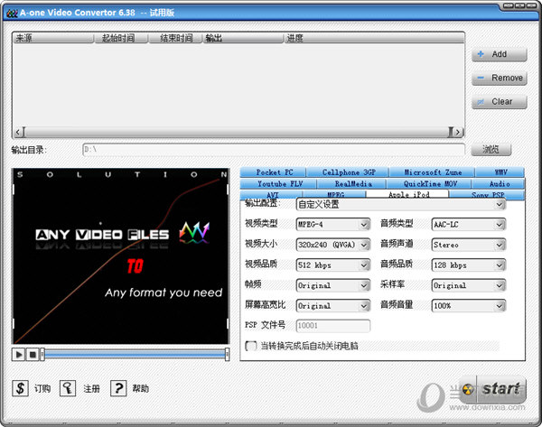Viewport: 542px width, 427px height.
Task: Open the 采样率 Original dropdown
Action: 500,285
